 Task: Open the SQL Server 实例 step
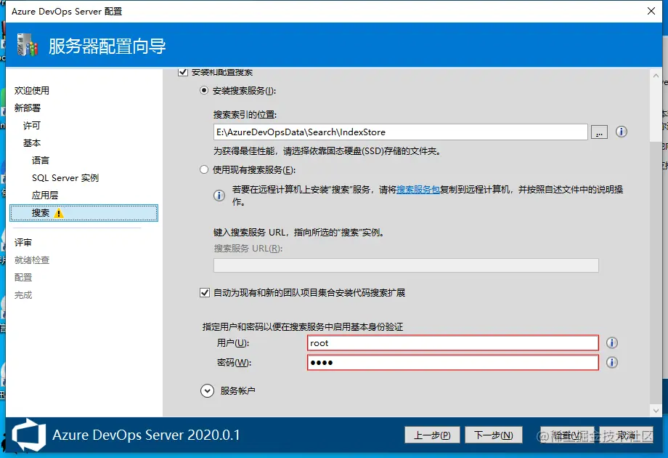click(65, 178)
